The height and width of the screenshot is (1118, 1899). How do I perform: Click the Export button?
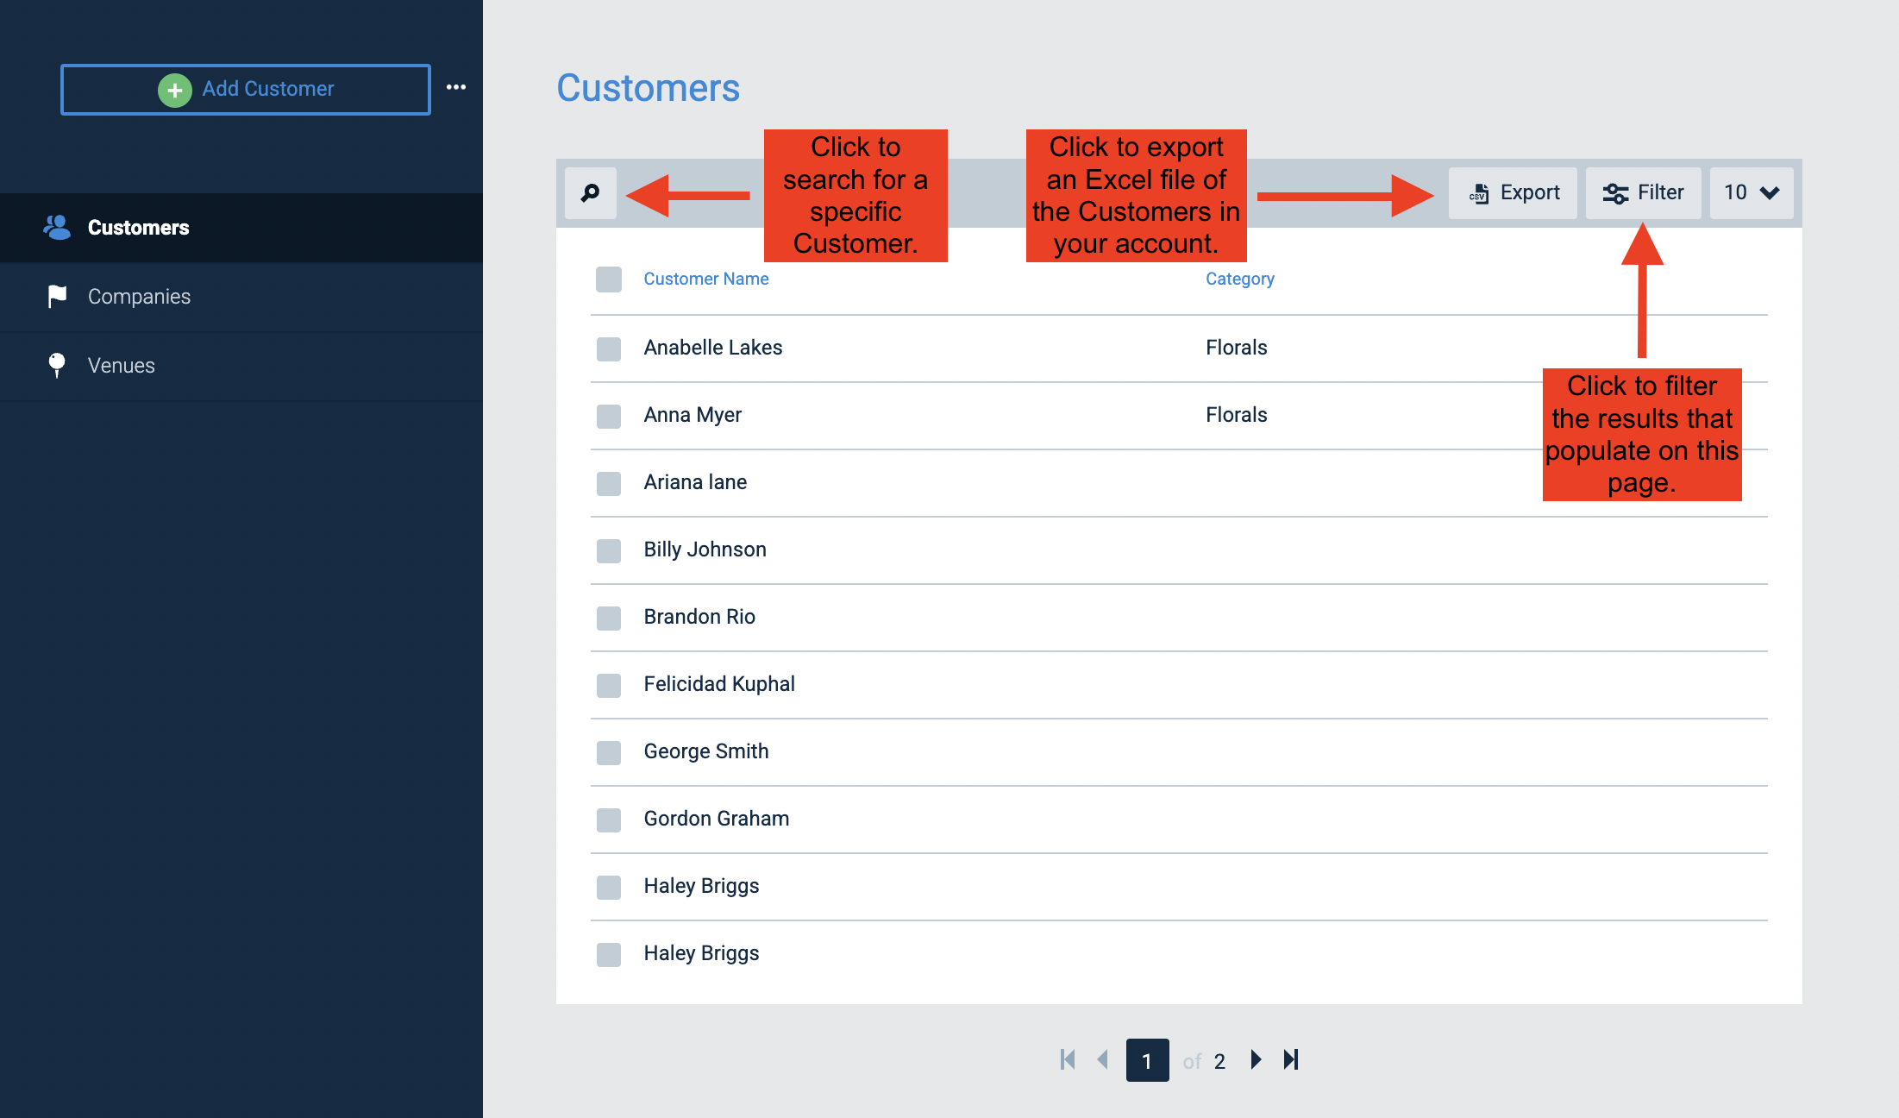(1513, 193)
